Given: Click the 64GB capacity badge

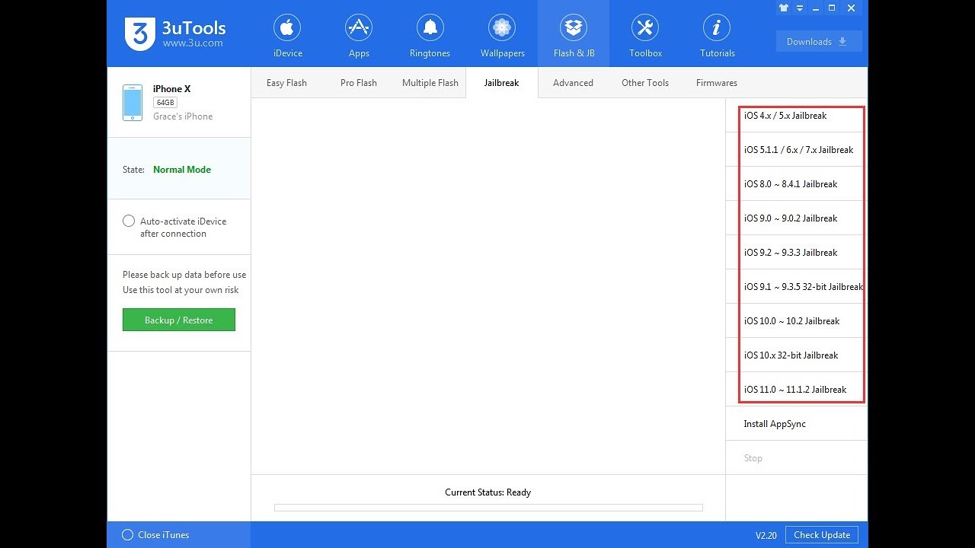Looking at the screenshot, I should click(x=165, y=103).
